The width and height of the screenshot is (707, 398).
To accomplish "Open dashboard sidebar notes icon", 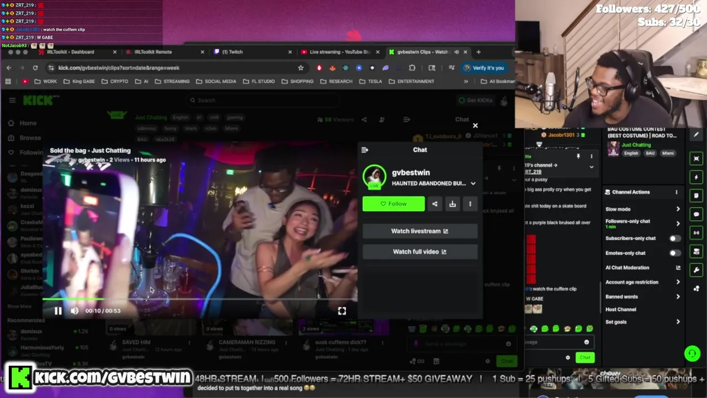I will pos(696,196).
